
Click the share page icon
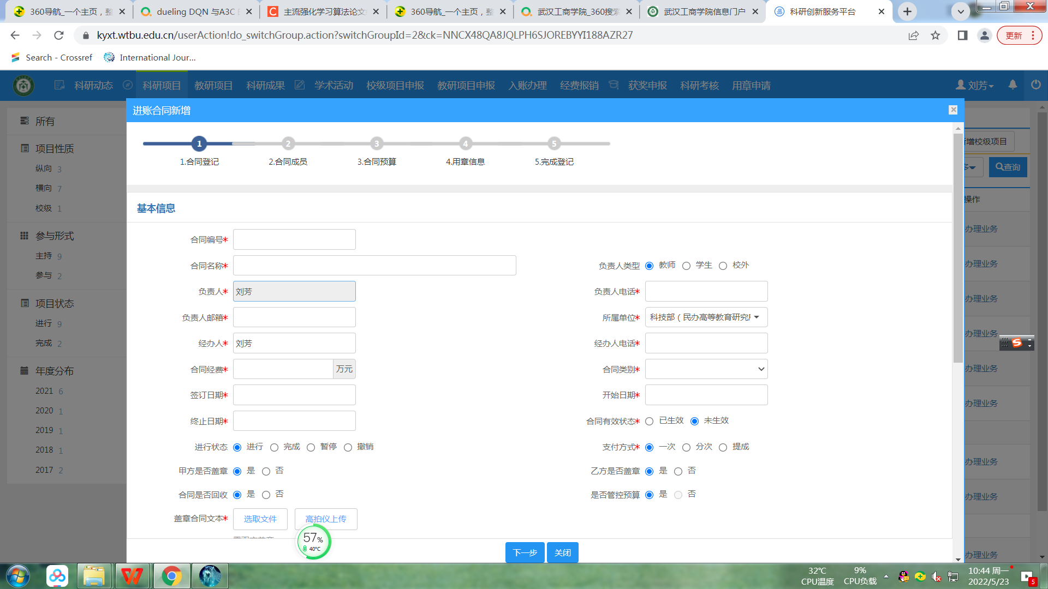point(913,35)
